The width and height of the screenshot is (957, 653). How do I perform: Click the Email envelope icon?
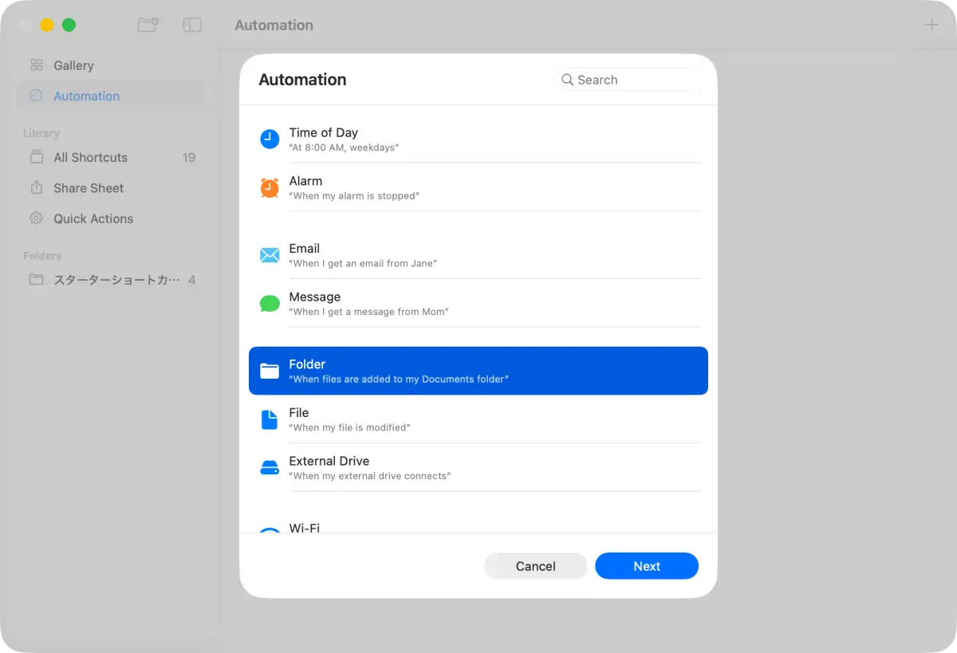pyautogui.click(x=270, y=255)
